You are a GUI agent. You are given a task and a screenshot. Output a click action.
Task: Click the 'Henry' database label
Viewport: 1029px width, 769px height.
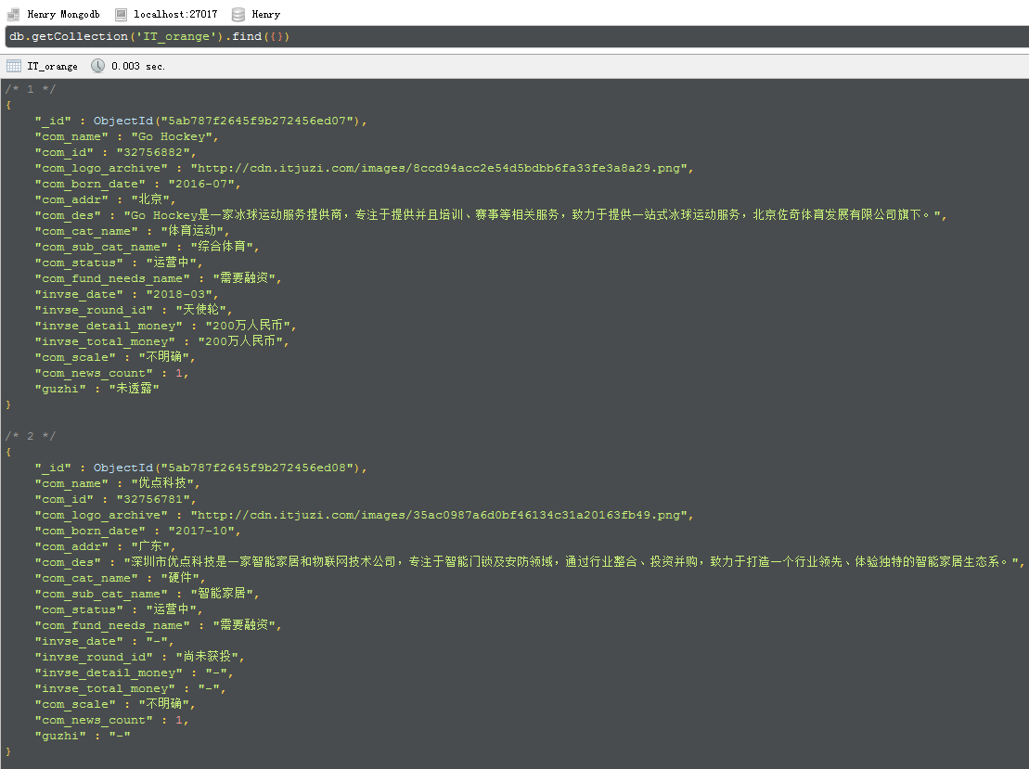pyautogui.click(x=265, y=15)
